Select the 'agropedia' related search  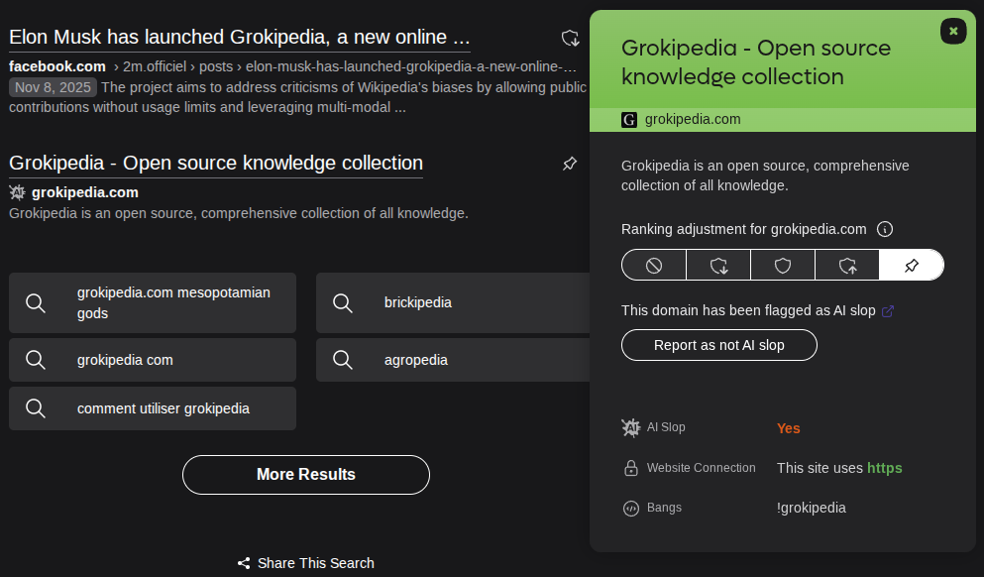pyautogui.click(x=416, y=360)
